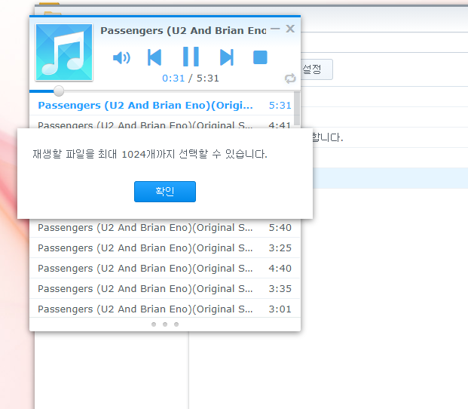Select the playlist track lasting 5:40
Screen dimensions: 468x409
coord(164,228)
